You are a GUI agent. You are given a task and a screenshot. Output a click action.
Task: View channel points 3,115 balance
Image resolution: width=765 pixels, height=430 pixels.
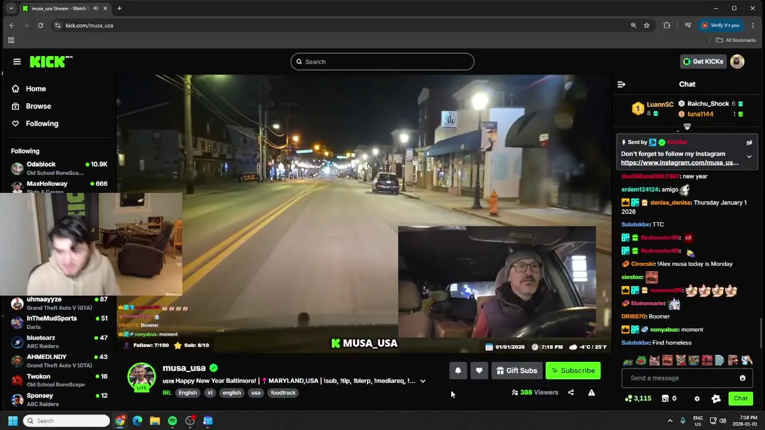pos(638,398)
